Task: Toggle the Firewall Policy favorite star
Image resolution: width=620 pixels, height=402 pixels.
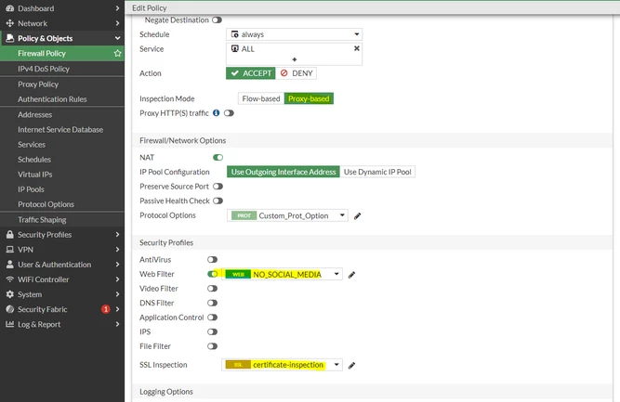Action: coord(117,53)
